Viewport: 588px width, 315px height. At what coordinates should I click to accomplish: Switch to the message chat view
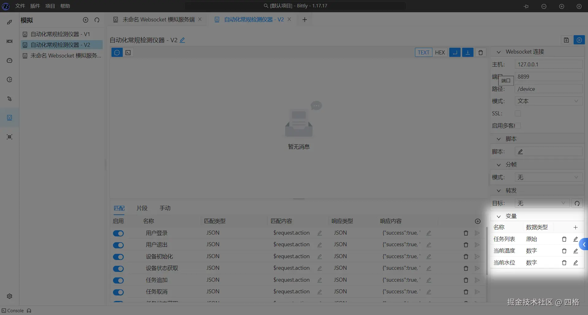click(117, 53)
